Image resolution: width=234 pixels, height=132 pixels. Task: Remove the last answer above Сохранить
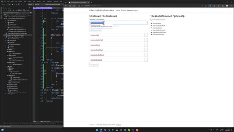[146, 60]
